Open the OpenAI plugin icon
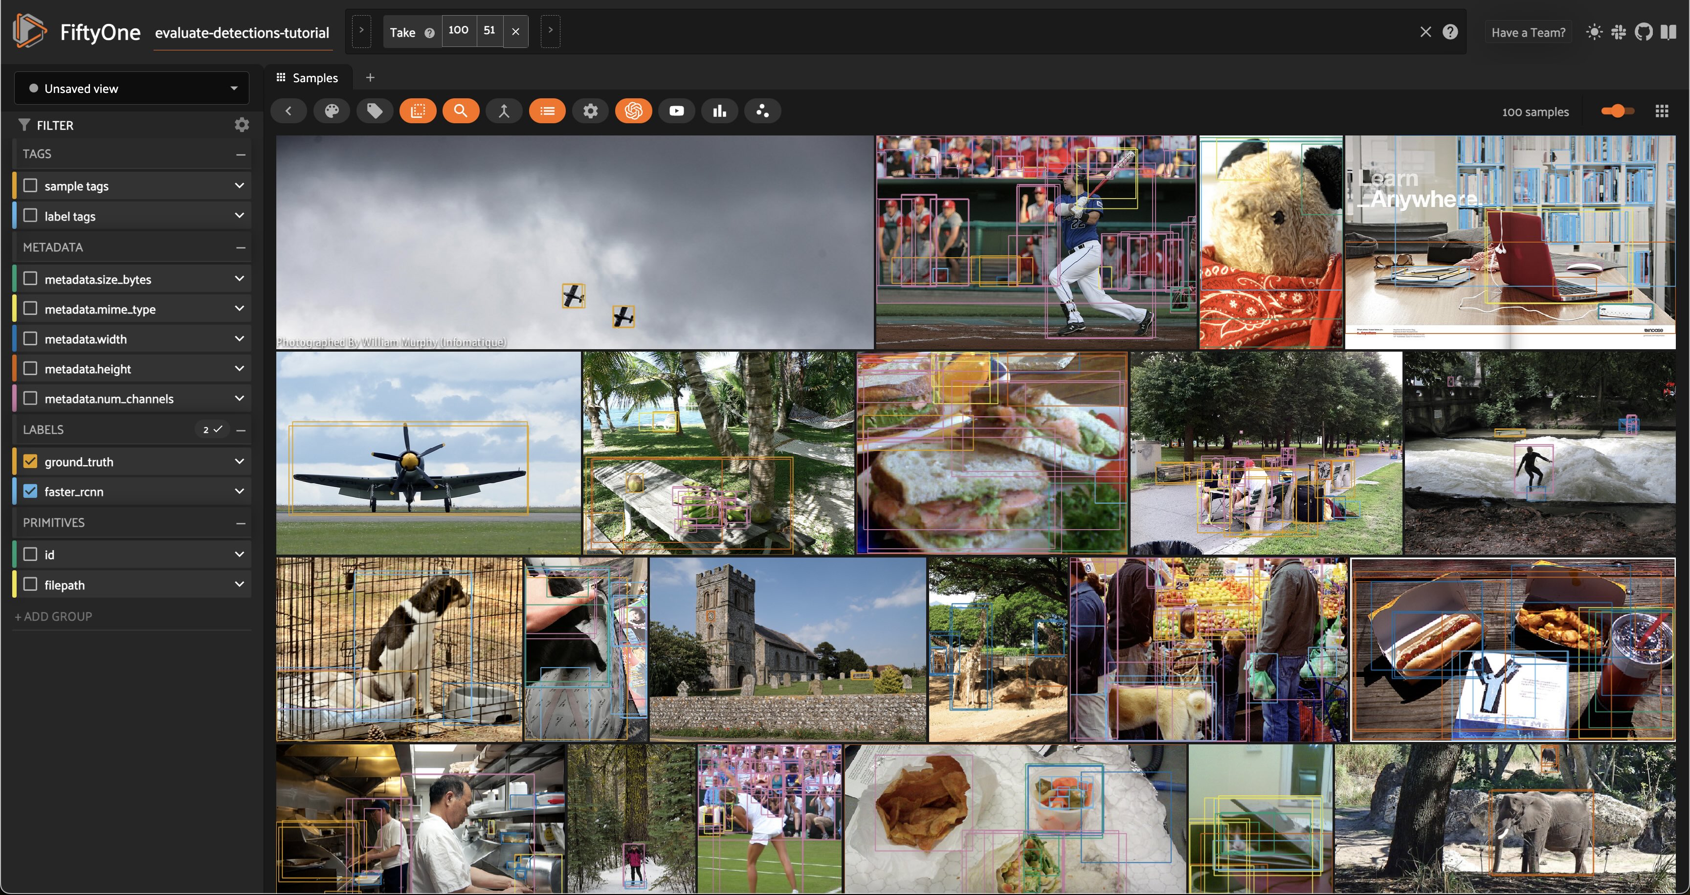 tap(633, 111)
